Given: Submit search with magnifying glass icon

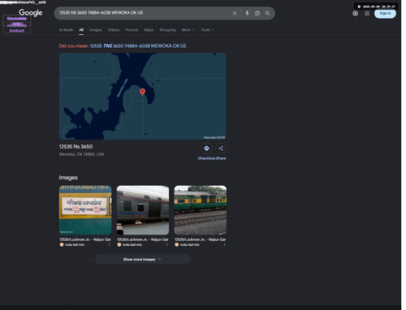Looking at the screenshot, I should click(267, 13).
